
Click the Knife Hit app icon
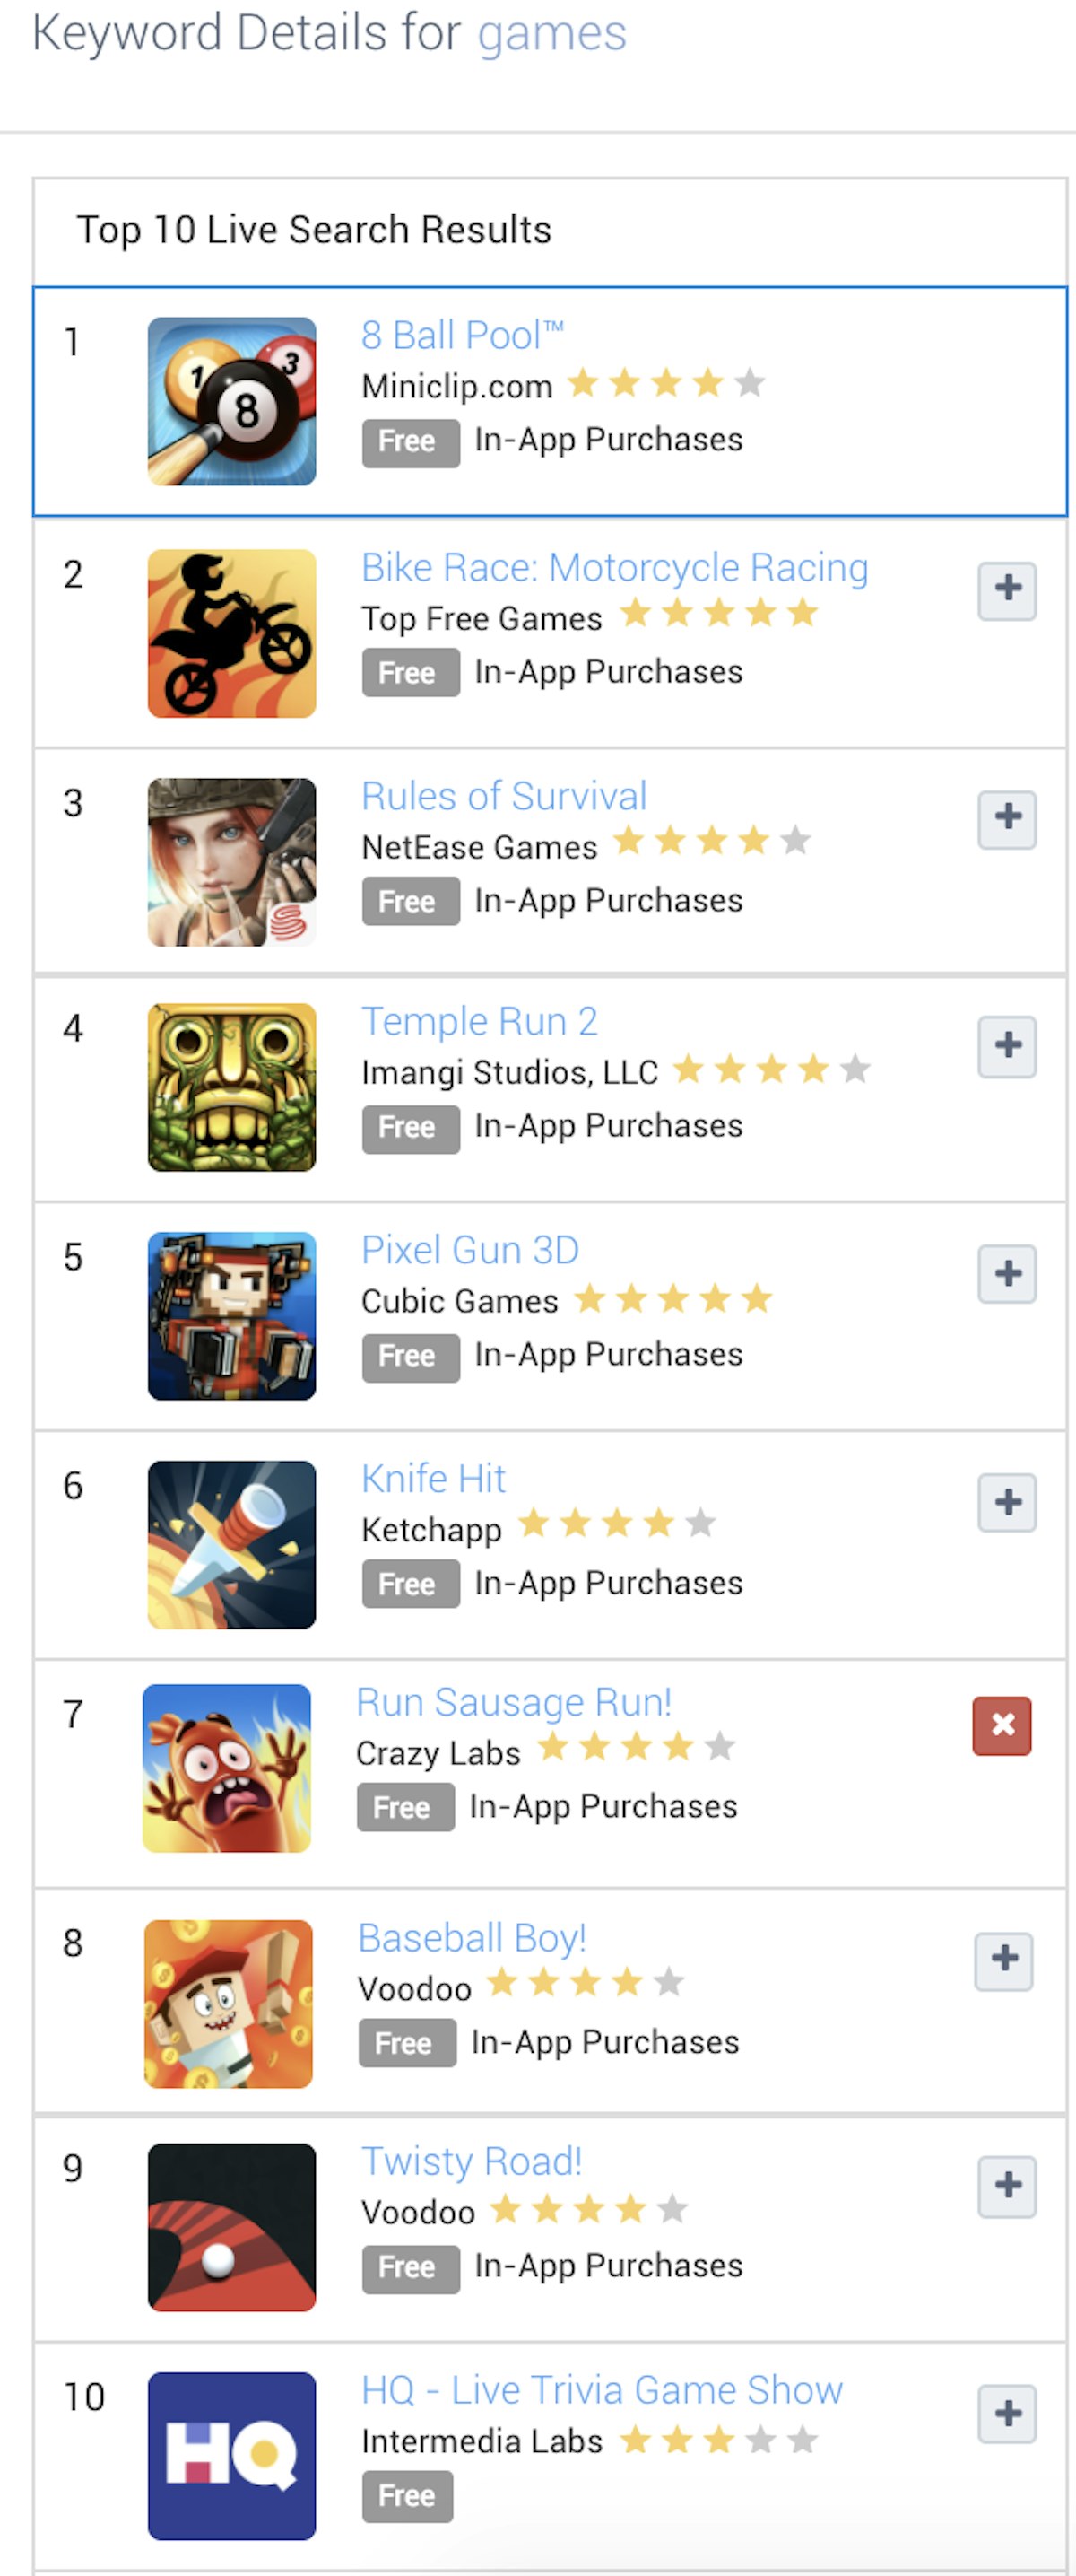pyautogui.click(x=231, y=1544)
